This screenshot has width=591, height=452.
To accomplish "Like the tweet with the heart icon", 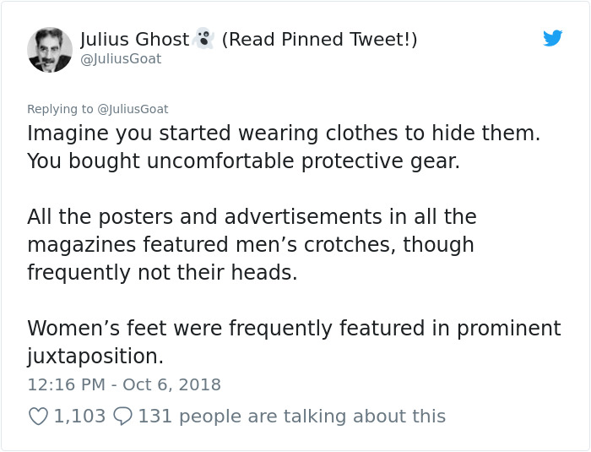I will point(38,416).
